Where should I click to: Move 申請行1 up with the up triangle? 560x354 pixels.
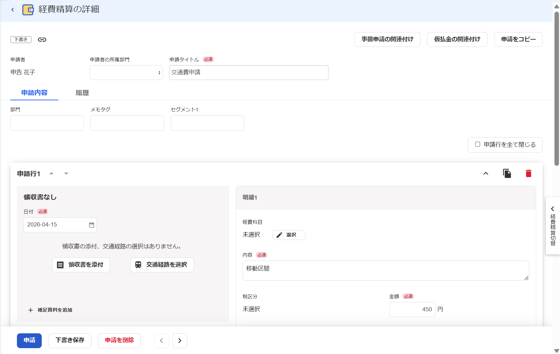[x=51, y=173]
